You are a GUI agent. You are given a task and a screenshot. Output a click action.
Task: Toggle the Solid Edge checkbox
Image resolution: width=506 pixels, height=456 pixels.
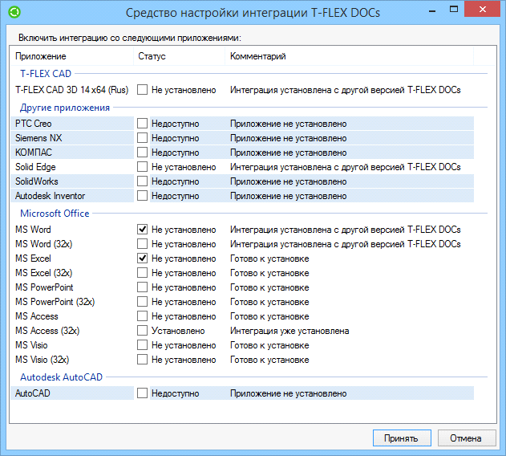coord(142,167)
